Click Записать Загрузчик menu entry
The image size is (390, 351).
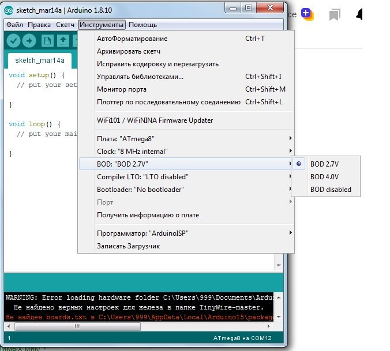point(186,246)
